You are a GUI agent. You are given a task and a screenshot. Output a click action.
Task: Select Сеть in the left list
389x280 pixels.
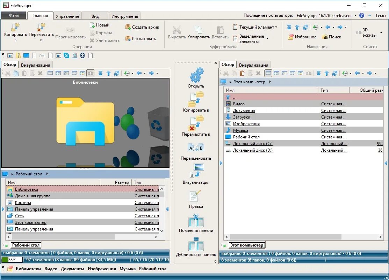82,216
